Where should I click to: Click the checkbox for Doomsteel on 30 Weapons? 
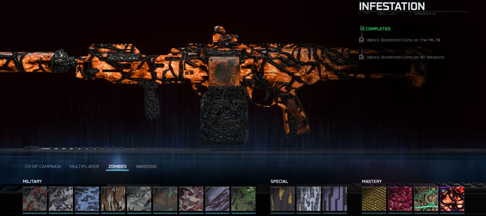362,57
